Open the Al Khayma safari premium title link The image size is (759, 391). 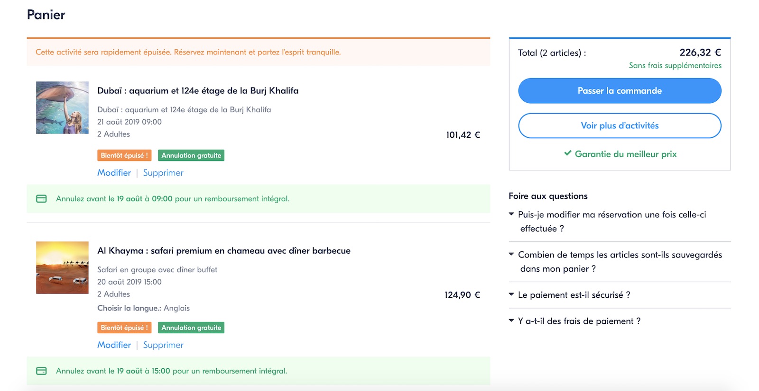[x=224, y=251]
